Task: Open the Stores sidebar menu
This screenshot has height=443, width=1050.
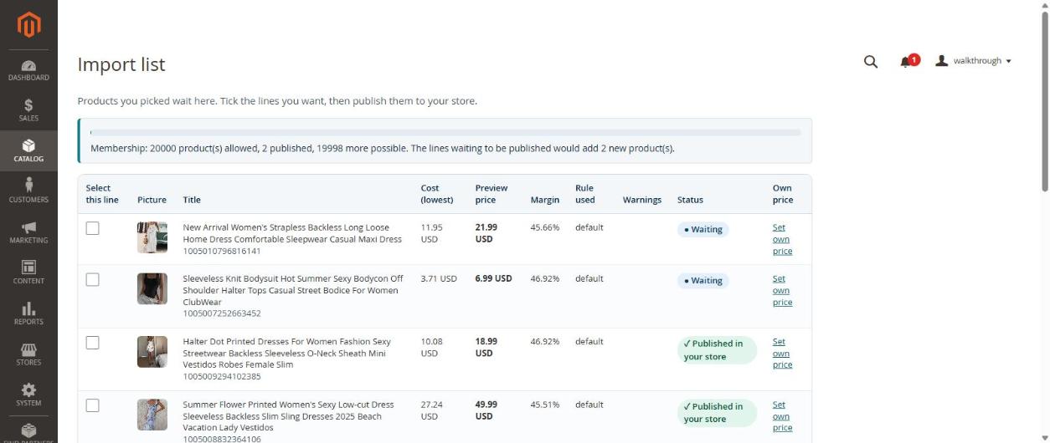Action: click(28, 354)
